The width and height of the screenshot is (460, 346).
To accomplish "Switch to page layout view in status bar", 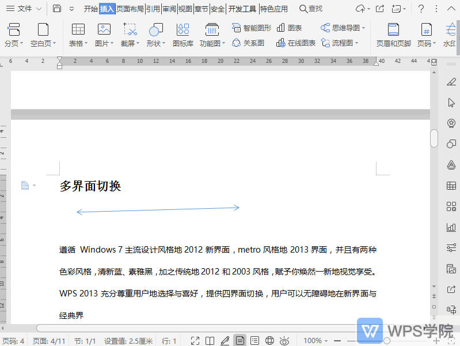I will coord(239,341).
